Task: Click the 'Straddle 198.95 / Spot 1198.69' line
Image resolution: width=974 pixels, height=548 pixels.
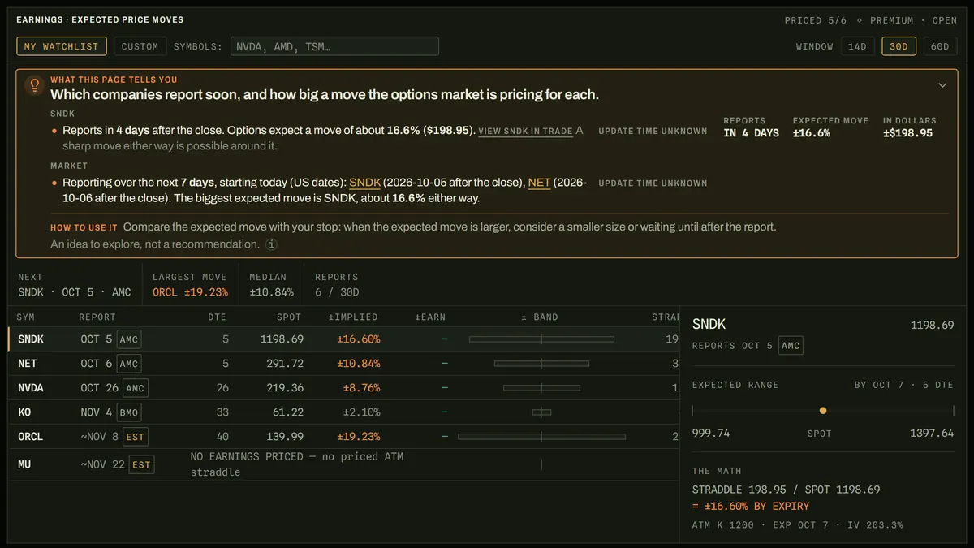Action: (786, 490)
